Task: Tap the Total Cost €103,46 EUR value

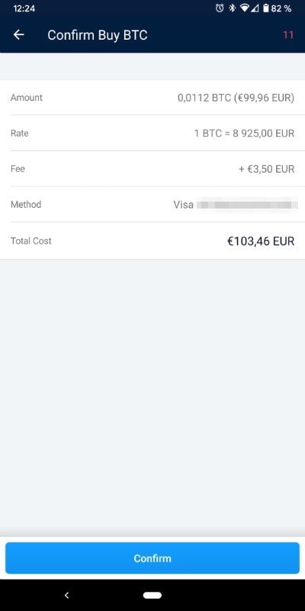Action: (261, 241)
